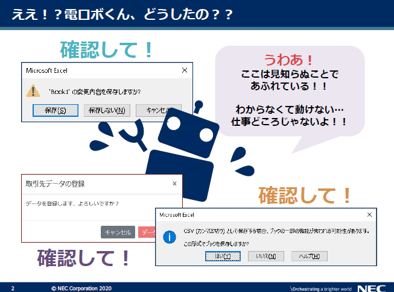Click わからなくて動けない… line in speech bubble
The width and height of the screenshot is (394, 292).
point(290,110)
